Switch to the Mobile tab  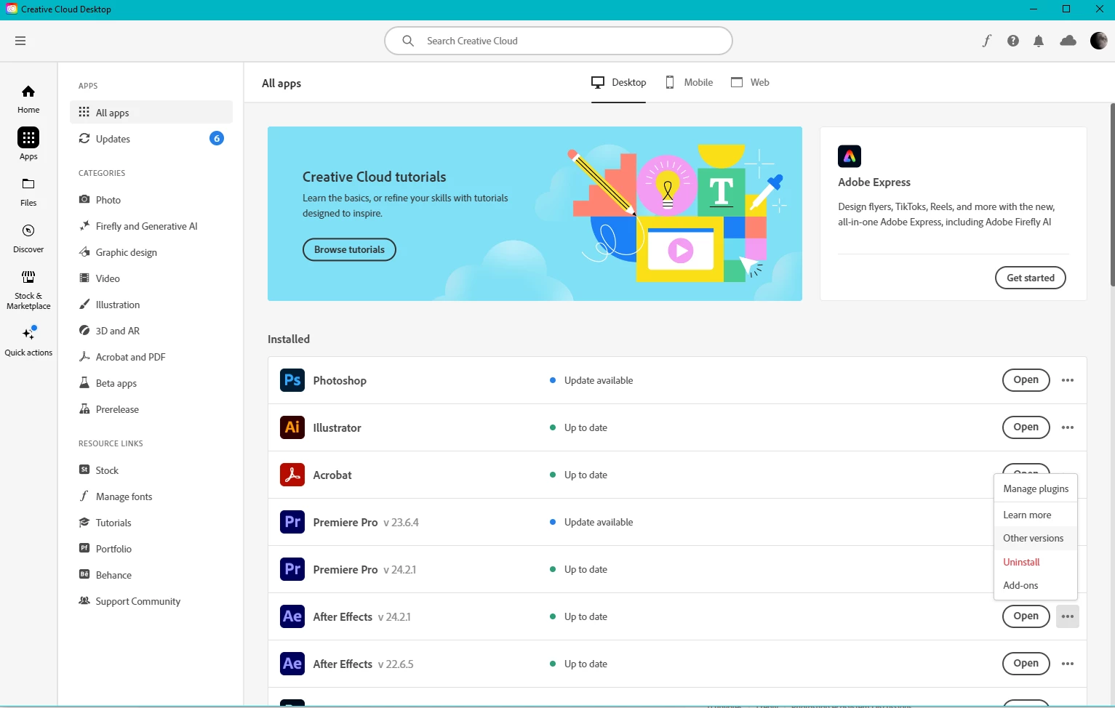pos(689,82)
